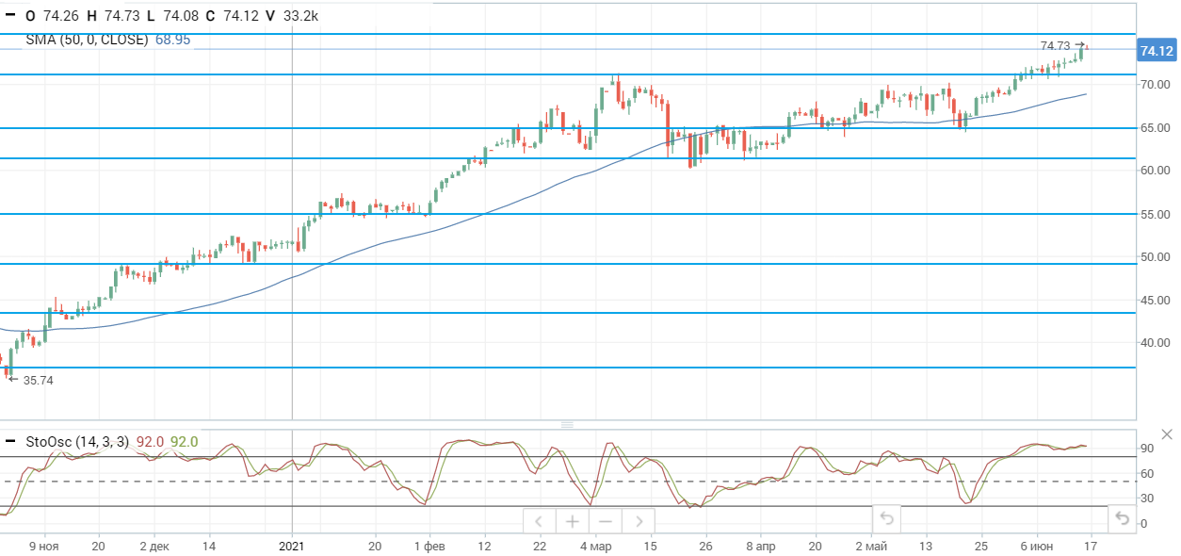This screenshot has width=1181, height=556.
Task: Click the reset arrow at the price scale corner
Action: [x=1122, y=518]
